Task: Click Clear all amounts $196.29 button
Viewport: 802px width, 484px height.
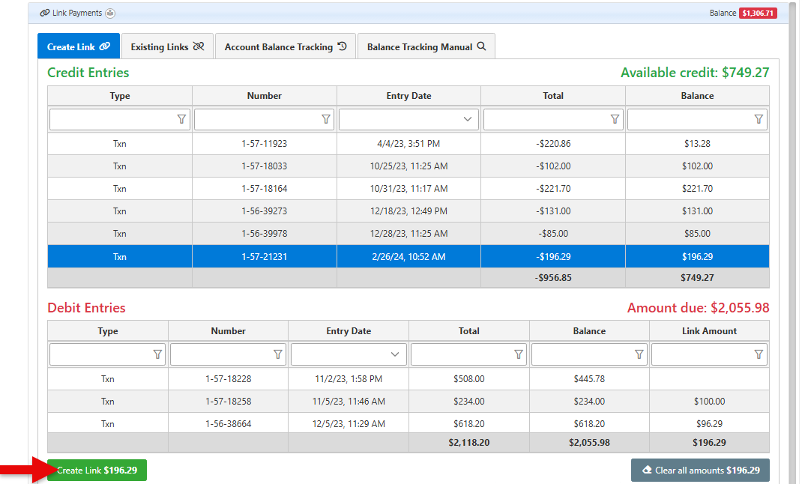Action: click(x=700, y=471)
